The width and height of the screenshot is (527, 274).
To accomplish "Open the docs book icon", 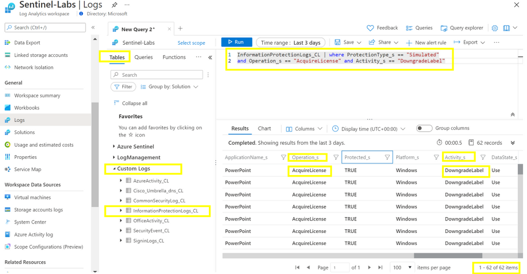I will pyautogui.click(x=506, y=28).
